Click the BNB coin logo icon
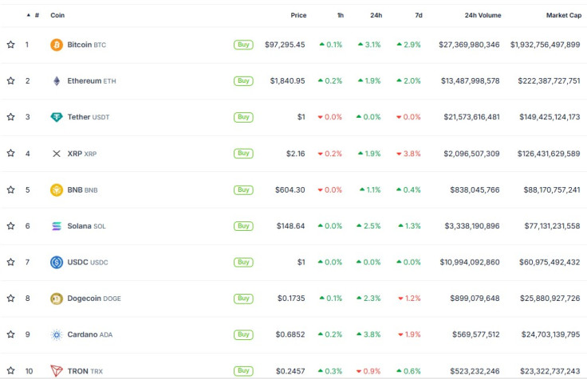Image resolution: width=587 pixels, height=379 pixels. [x=57, y=189]
